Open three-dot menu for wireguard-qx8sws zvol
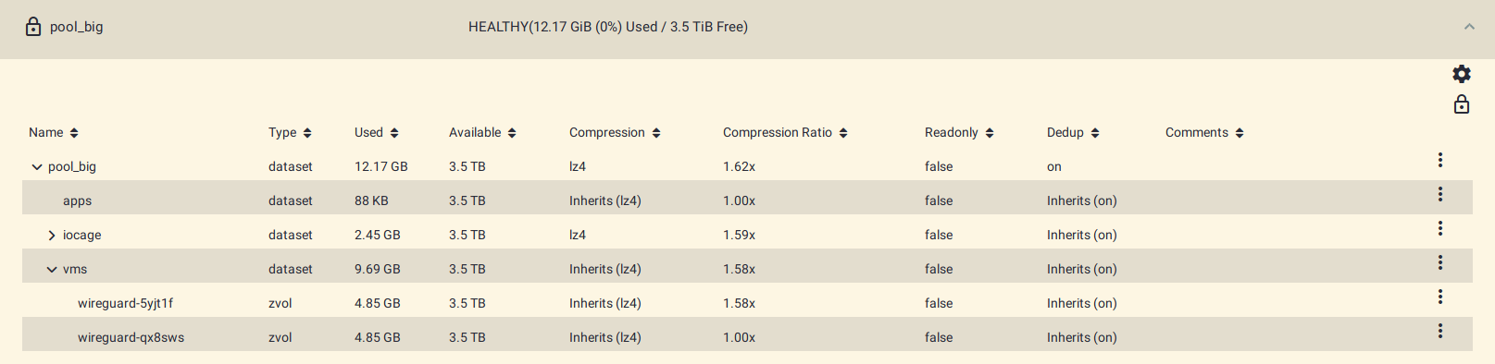This screenshot has height=364, width=1495. tap(1440, 331)
